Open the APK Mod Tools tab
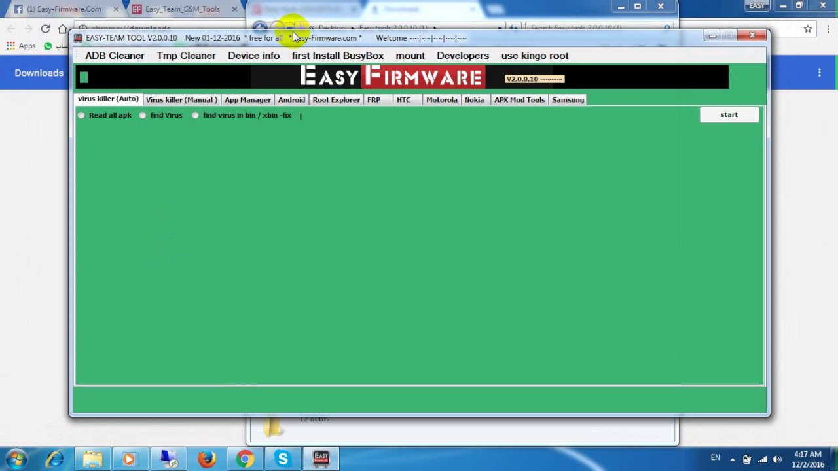This screenshot has width=838, height=471. pos(519,100)
